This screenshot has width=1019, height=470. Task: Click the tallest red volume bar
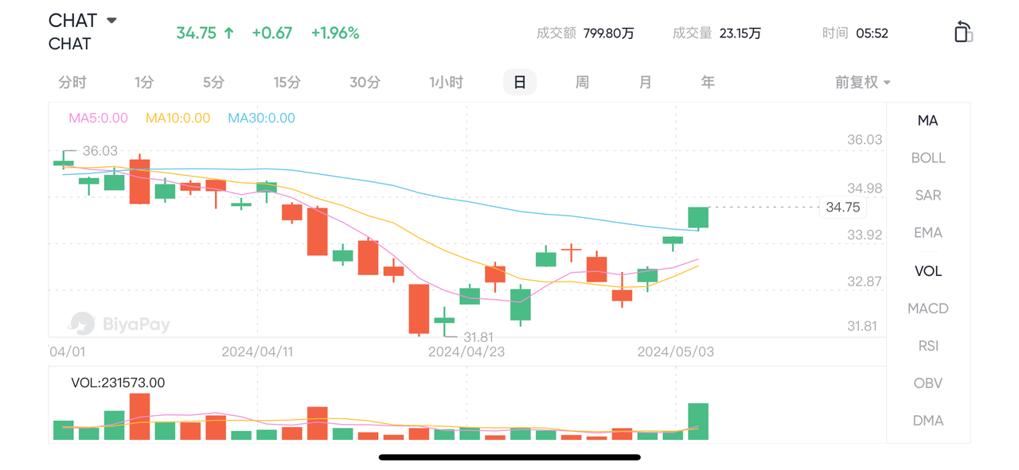140,416
